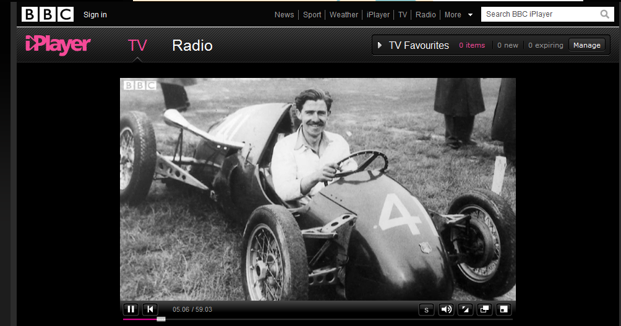Viewport: 621px width, 326px height.
Task: Show the 0 items favourites list
Action: pyautogui.click(x=472, y=45)
